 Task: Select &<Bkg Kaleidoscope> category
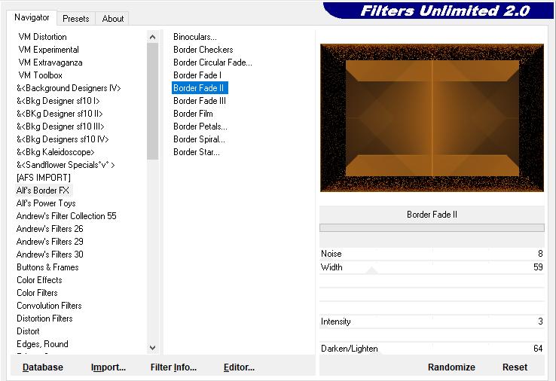(x=56, y=151)
